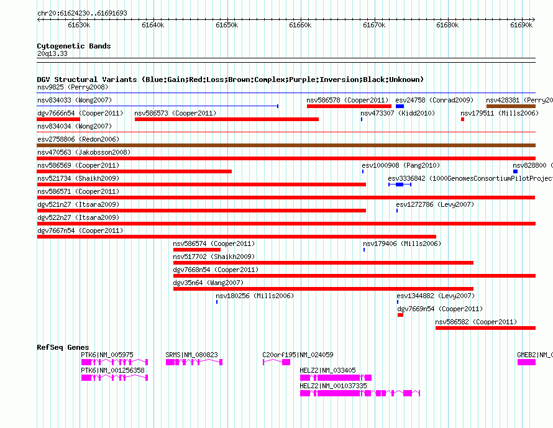Select nsv586571 (Cooper2011) label

coord(78,191)
